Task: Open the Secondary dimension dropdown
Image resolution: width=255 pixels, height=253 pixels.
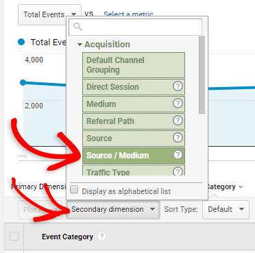Action: [x=113, y=210]
